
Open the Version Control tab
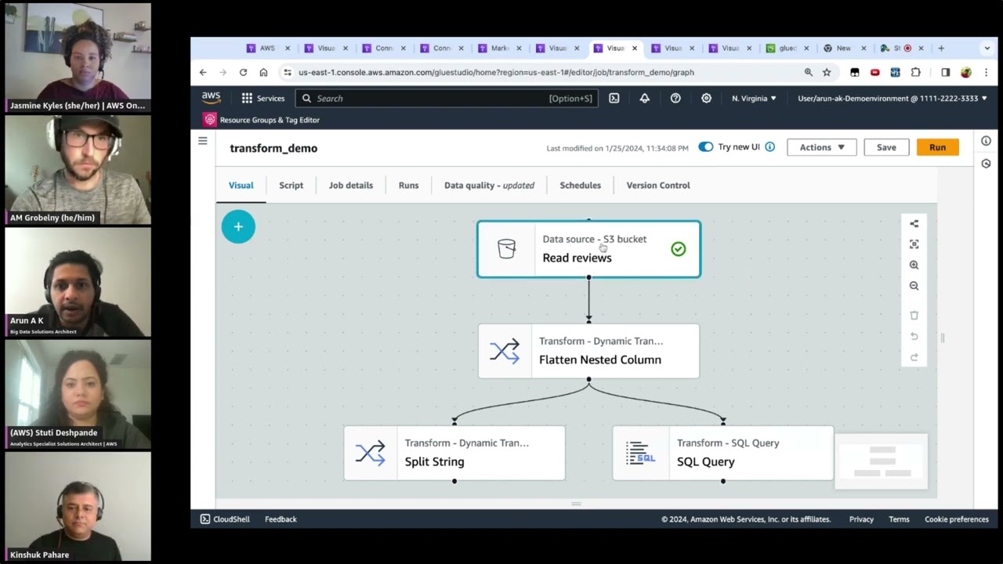[658, 186]
